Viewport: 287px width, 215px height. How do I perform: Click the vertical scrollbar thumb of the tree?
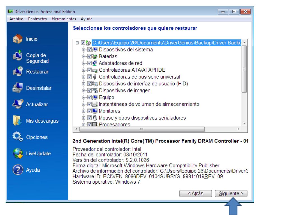pos(244,69)
